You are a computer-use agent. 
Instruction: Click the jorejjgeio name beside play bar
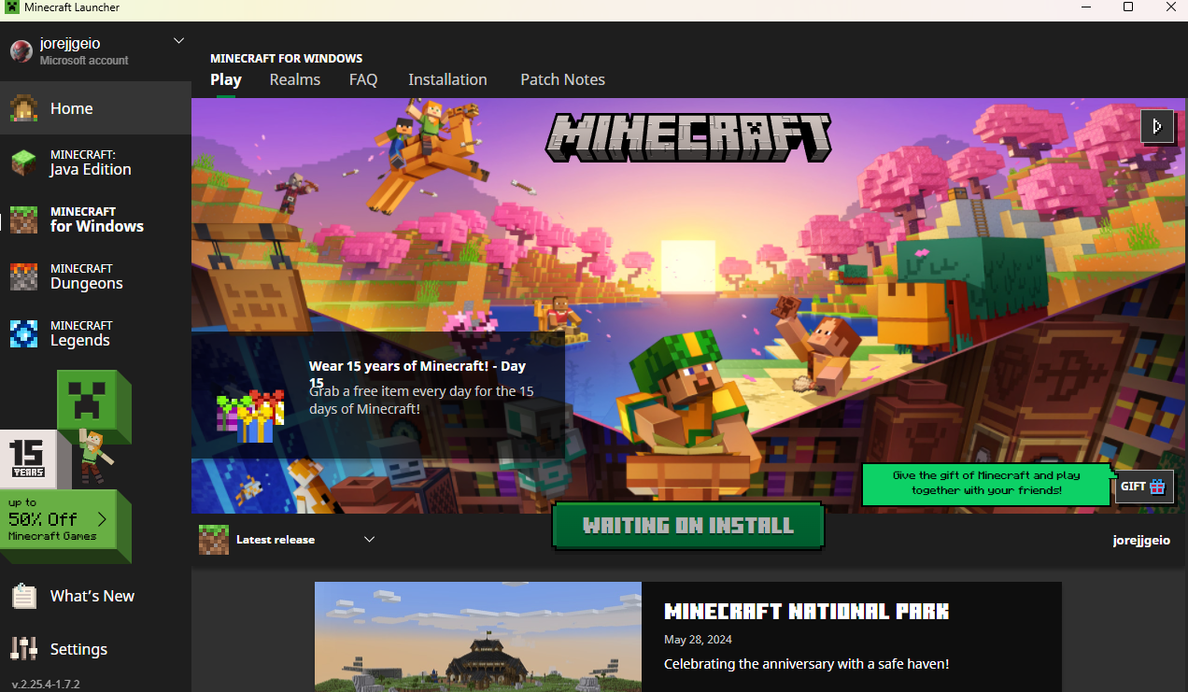pos(1141,540)
